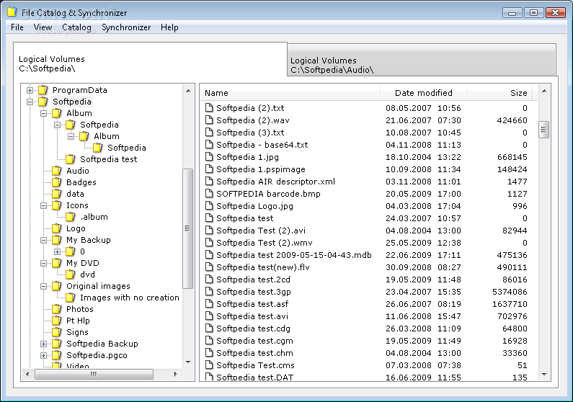Click the ProgramData folder icon
This screenshot has height=402, width=573.
[43, 90]
